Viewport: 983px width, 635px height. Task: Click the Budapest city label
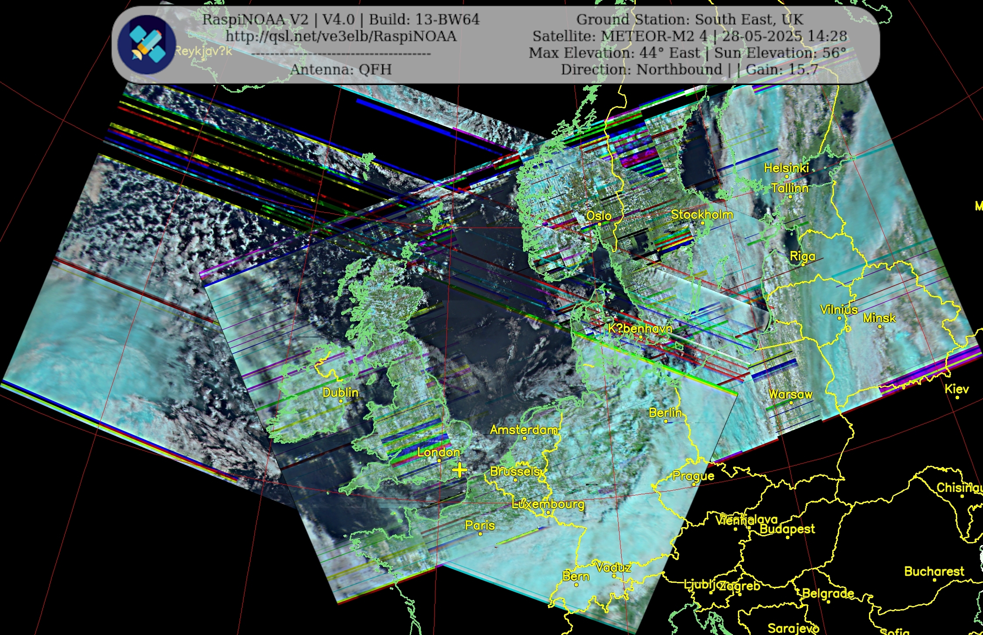pos(787,529)
